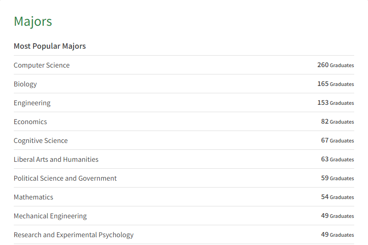Click the 59 Graduates count

(337, 178)
